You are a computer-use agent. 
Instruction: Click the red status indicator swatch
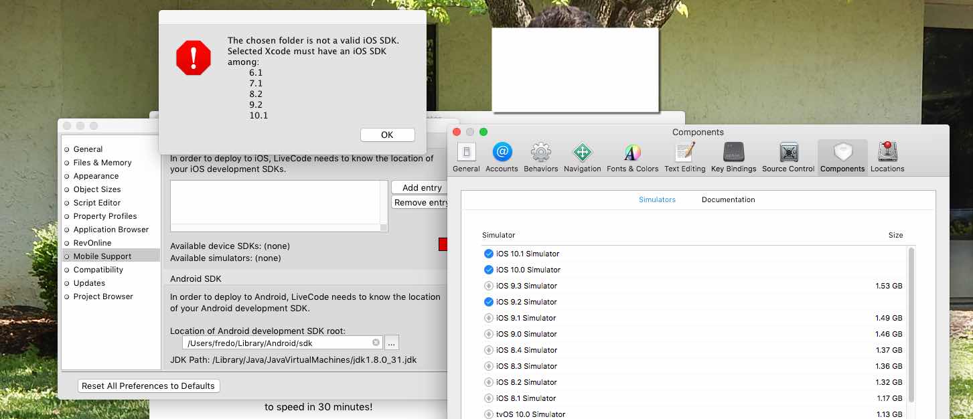point(443,245)
